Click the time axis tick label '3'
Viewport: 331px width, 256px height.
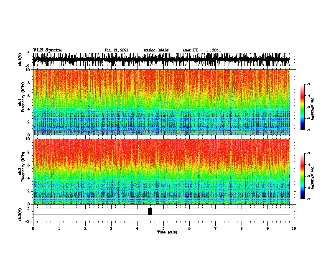pyautogui.click(x=111, y=228)
